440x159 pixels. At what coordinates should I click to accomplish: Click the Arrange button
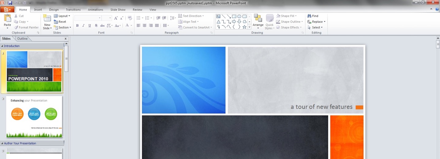pos(258,21)
